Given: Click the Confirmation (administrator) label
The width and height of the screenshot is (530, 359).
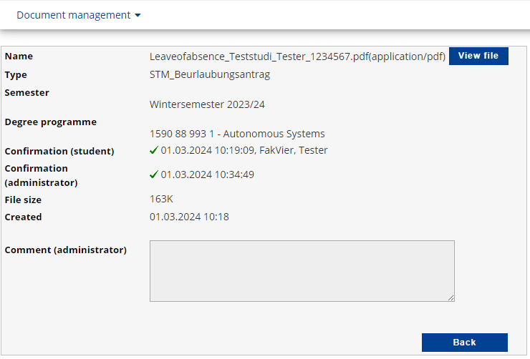Looking at the screenshot, I should 42,175.
